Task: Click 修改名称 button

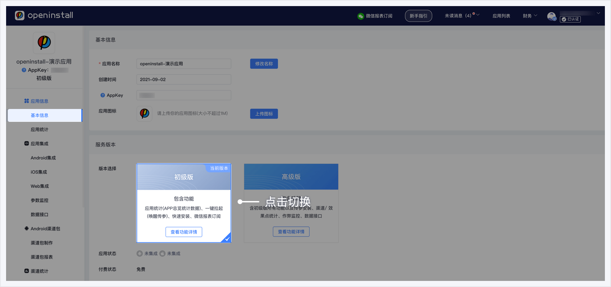Action: tap(264, 64)
